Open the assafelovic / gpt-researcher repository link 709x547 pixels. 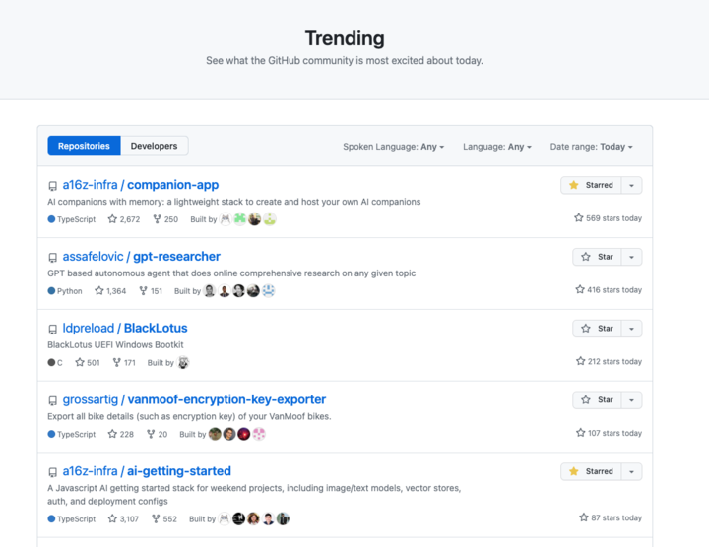142,257
